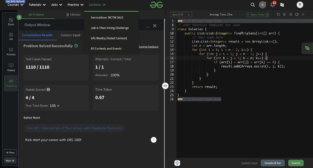Click the Prev navigation button
This screenshot has width=313, height=168.
click(10, 152)
